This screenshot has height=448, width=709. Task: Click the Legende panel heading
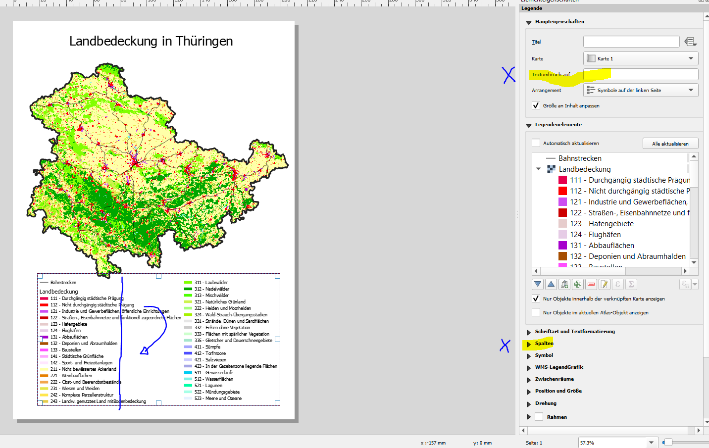(531, 8)
